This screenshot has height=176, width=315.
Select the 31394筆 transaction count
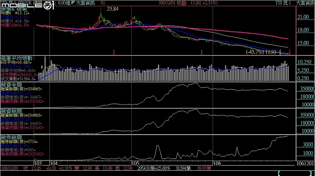coord(183,169)
